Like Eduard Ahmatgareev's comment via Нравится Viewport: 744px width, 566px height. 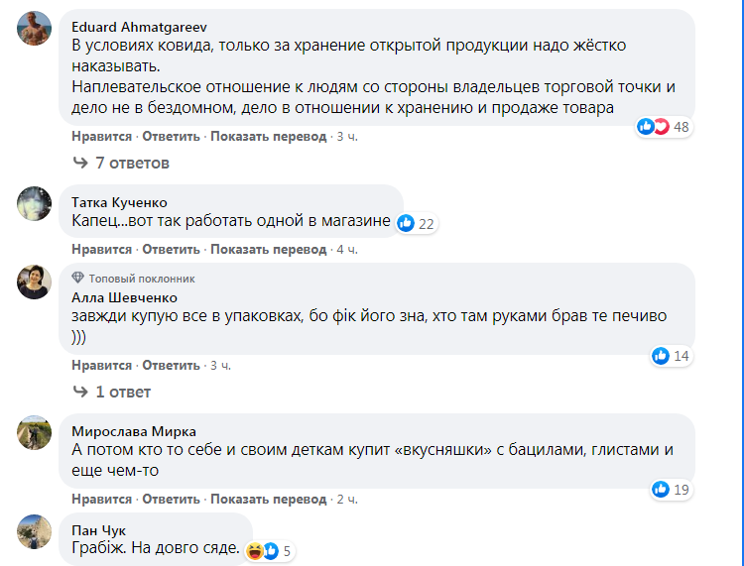101,136
